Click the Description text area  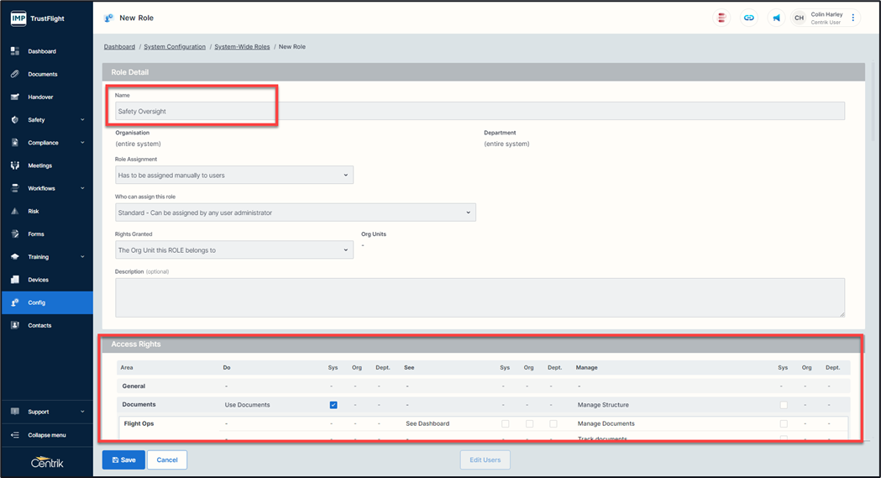click(x=479, y=297)
